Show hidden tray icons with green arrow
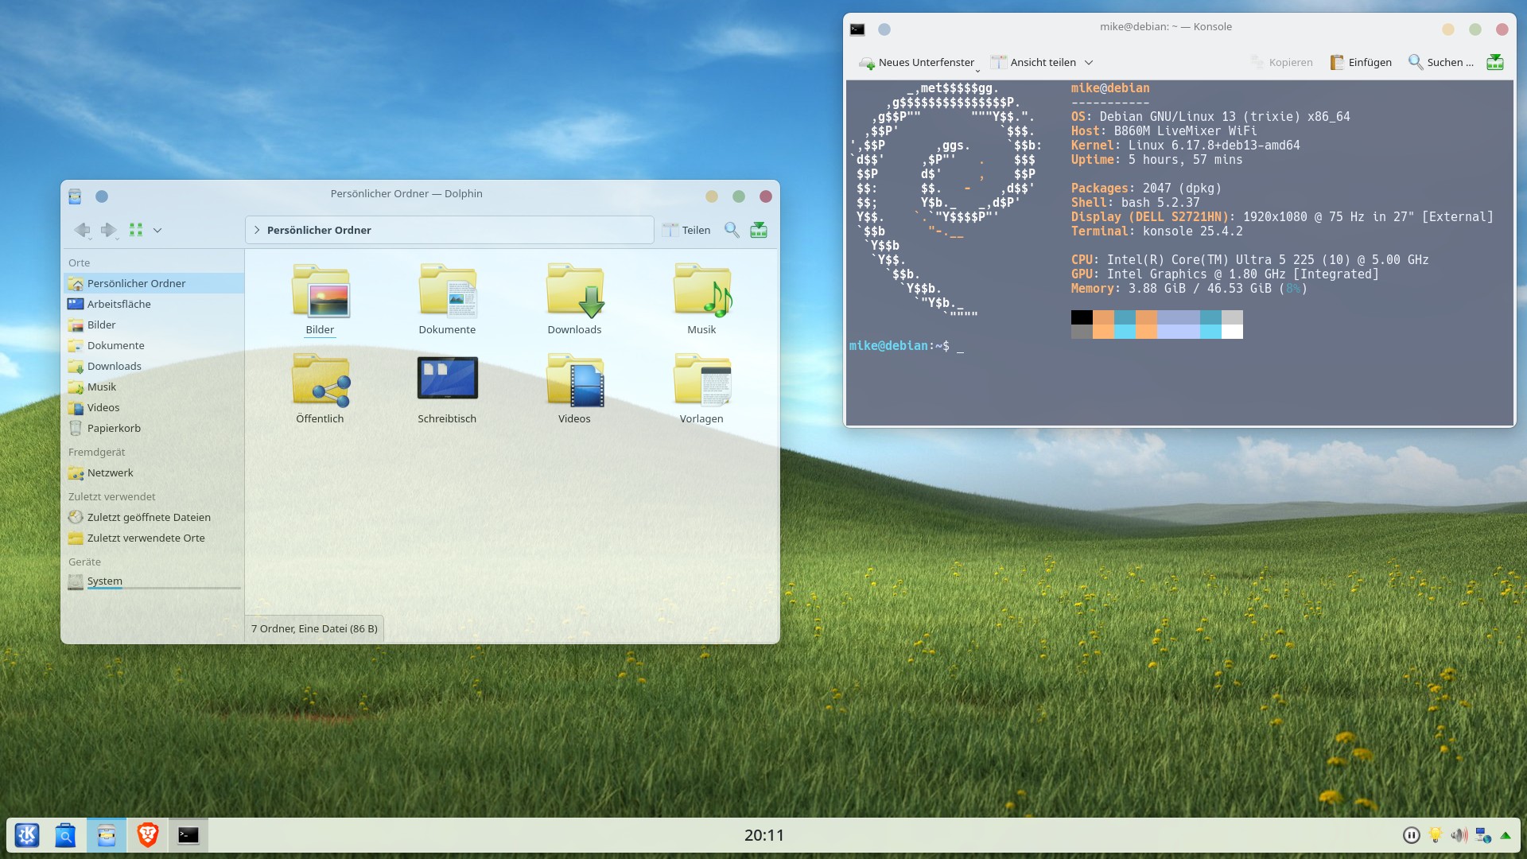The width and height of the screenshot is (1527, 859). pos(1505,835)
